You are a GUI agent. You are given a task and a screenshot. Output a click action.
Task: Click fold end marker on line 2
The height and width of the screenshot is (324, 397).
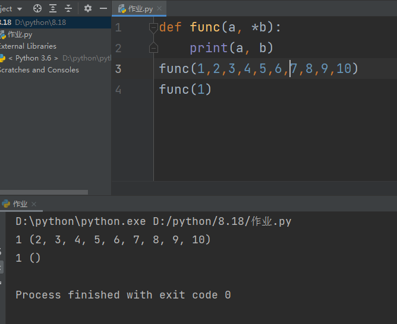tap(153, 47)
